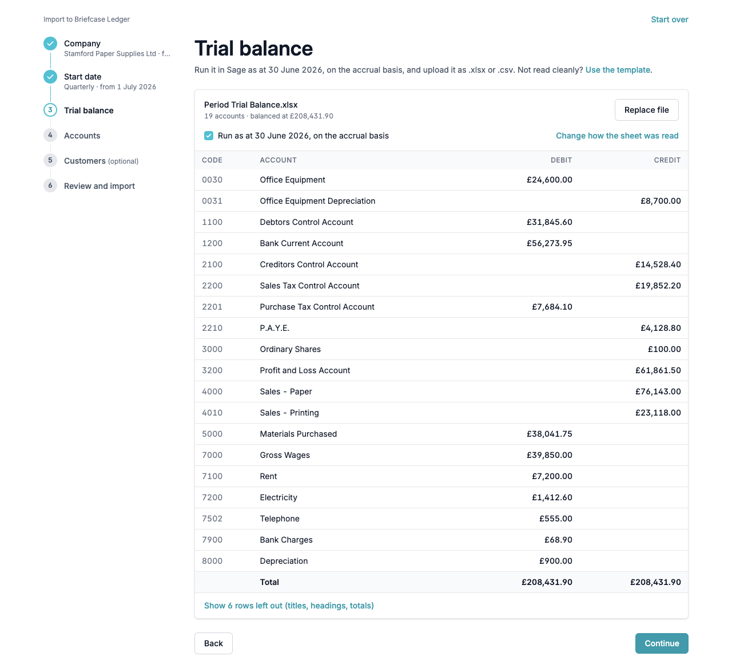Screen dimensions: 732x668
Task: Click the Office Equipment Depreciation row name
Action: click(317, 201)
